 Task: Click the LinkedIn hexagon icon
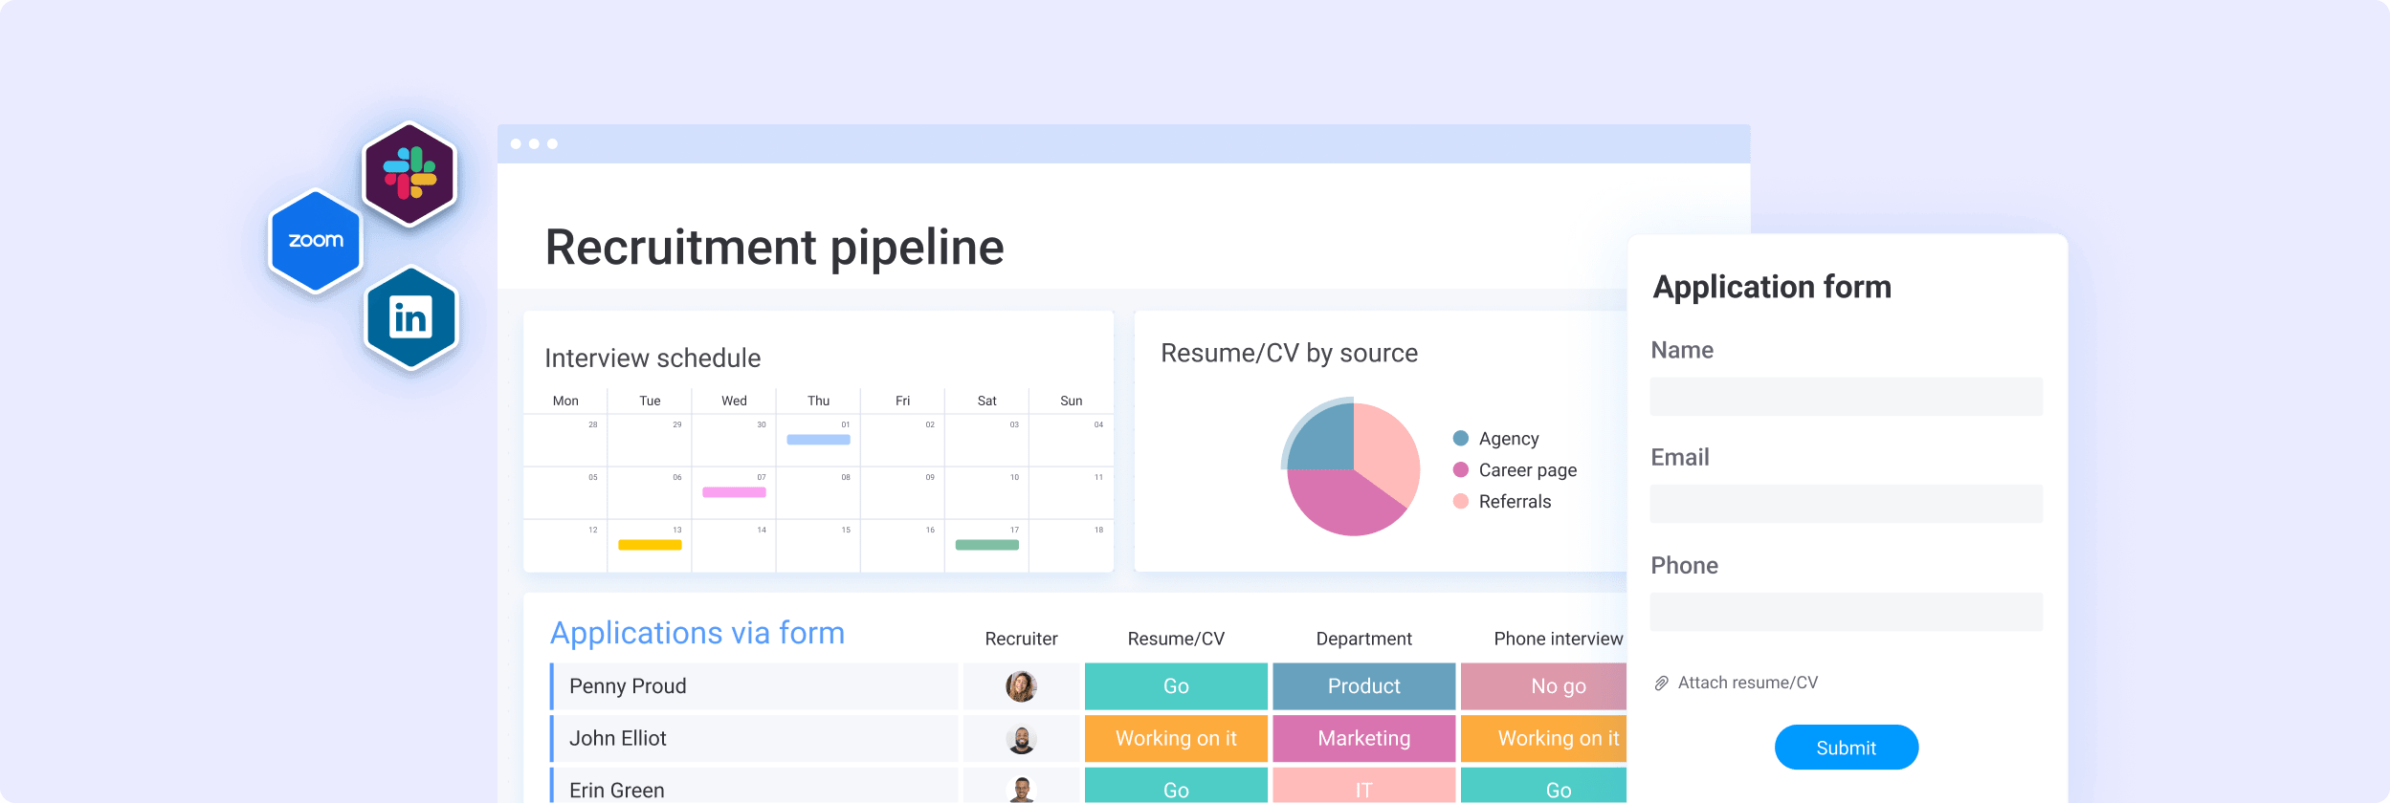click(411, 317)
